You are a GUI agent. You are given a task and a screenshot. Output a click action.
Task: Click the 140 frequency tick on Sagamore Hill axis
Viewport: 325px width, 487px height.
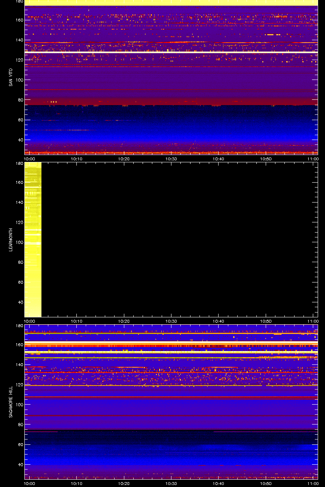[19, 364]
